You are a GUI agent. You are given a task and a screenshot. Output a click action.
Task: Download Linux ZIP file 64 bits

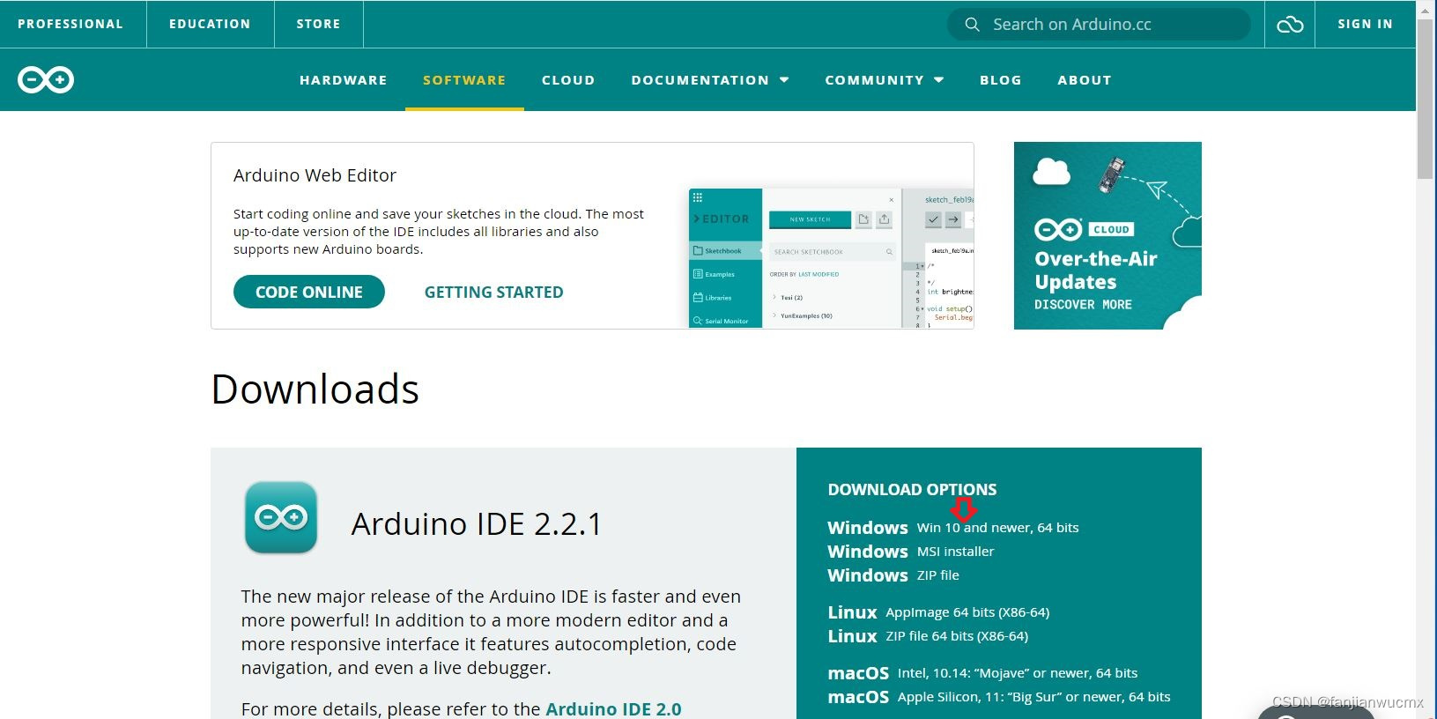(928, 636)
